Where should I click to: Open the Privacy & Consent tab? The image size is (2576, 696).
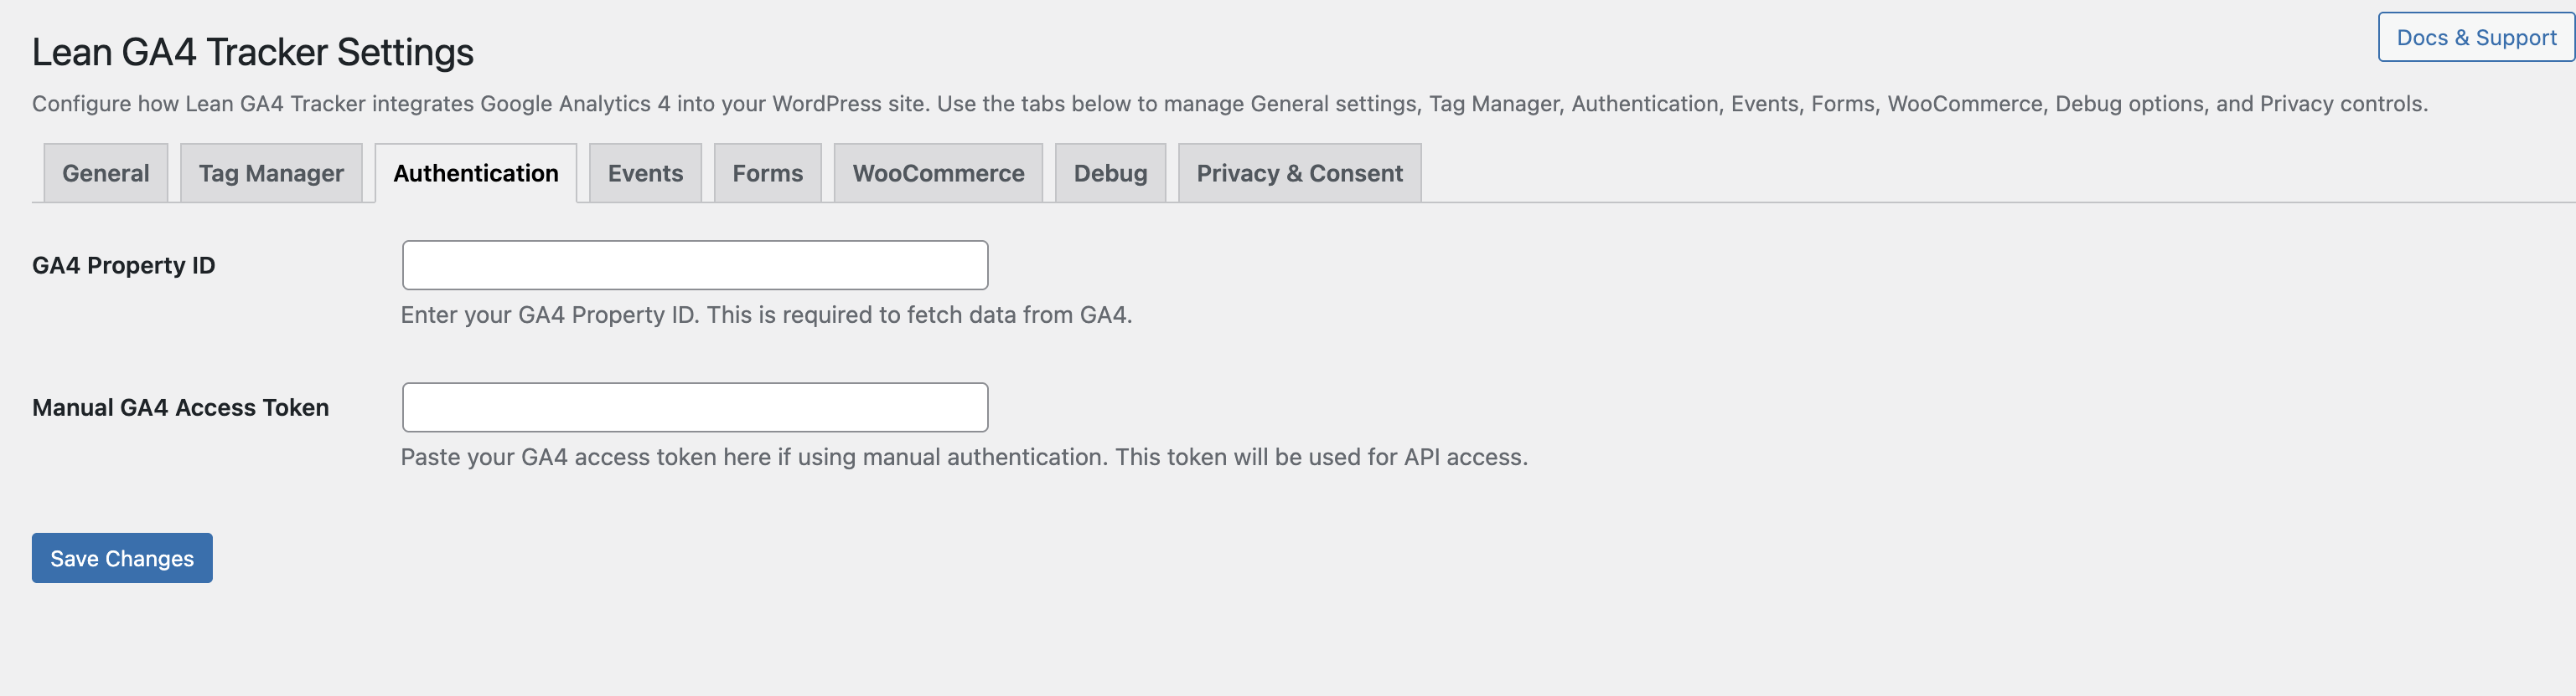1299,174
